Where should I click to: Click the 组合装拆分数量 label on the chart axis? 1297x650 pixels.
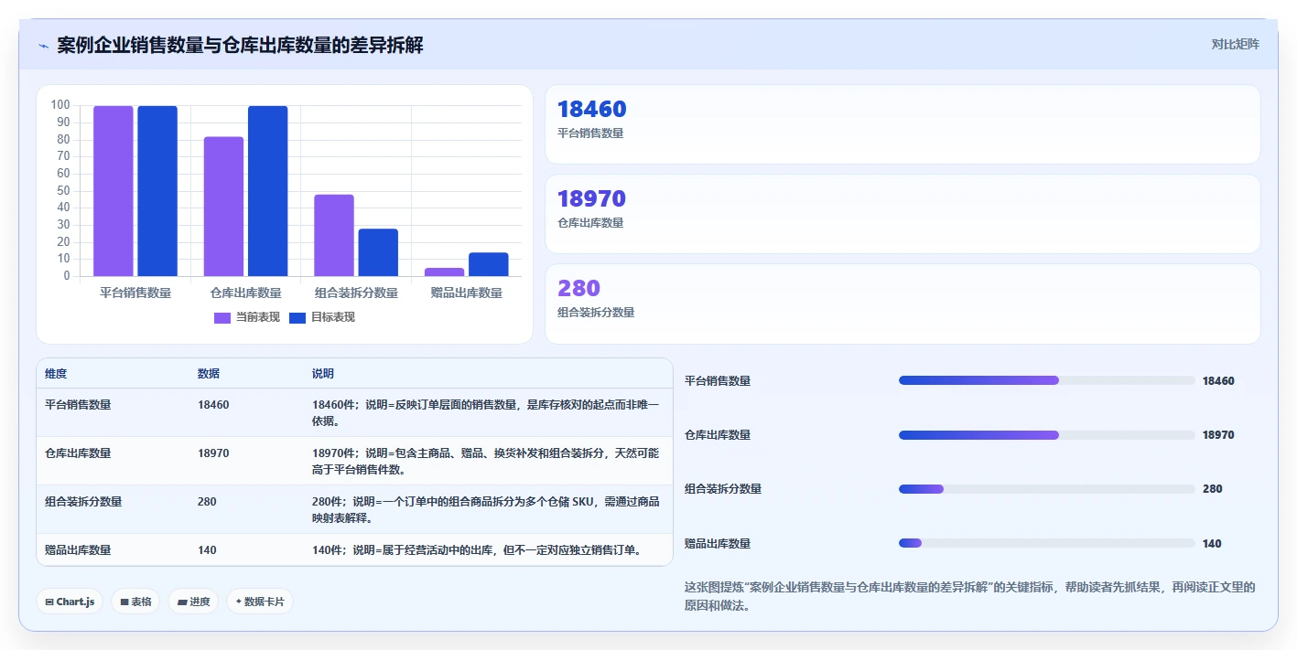coord(356,293)
